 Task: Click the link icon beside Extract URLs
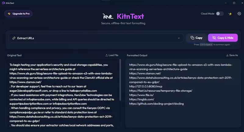pyautogui.click(x=14, y=38)
